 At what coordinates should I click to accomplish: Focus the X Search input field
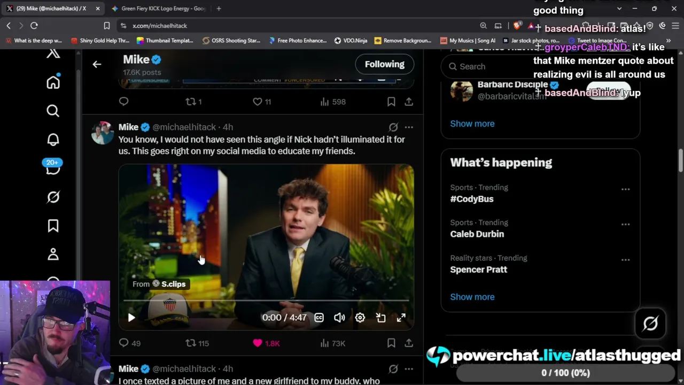pos(540,66)
